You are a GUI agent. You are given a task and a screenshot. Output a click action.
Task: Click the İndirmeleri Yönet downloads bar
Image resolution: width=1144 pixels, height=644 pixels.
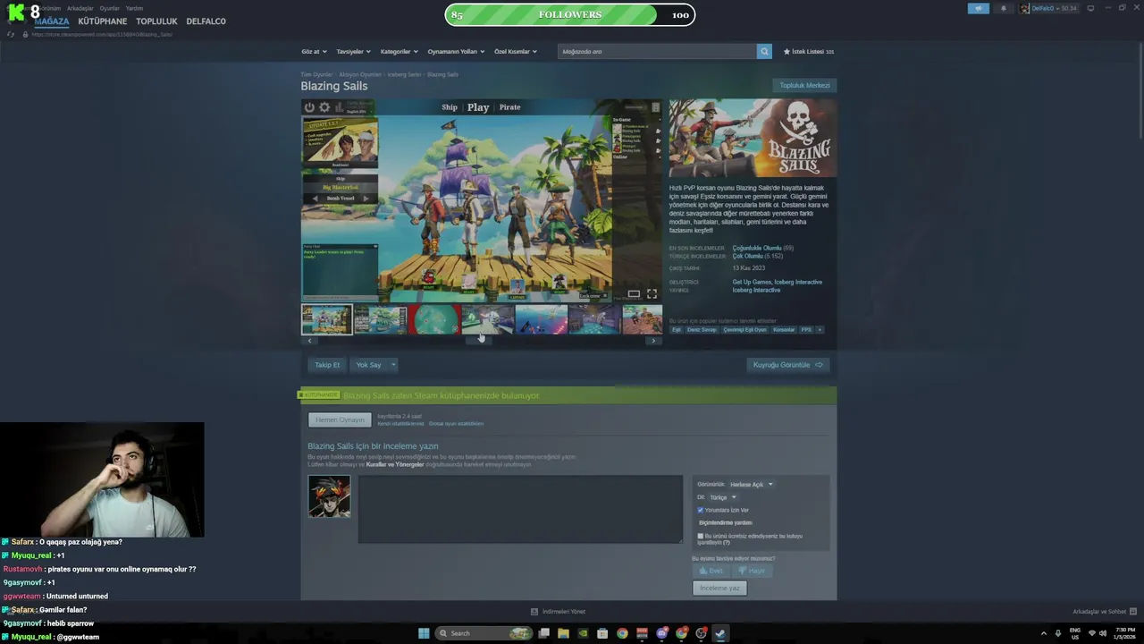point(559,612)
